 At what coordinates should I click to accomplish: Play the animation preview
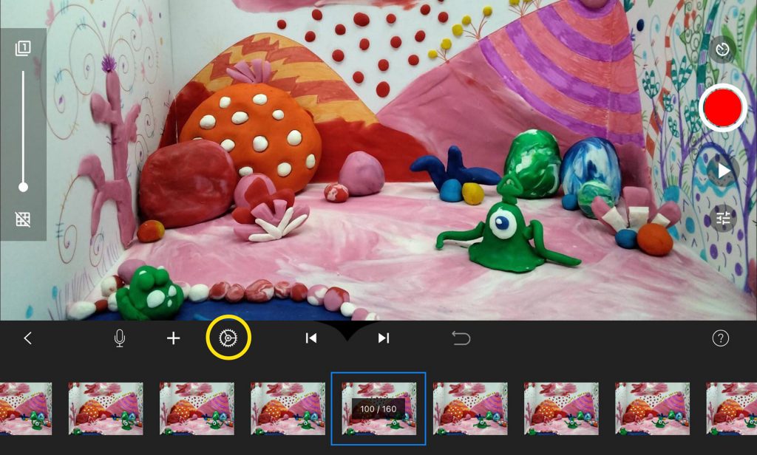point(723,171)
